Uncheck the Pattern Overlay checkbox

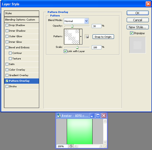click(7, 81)
